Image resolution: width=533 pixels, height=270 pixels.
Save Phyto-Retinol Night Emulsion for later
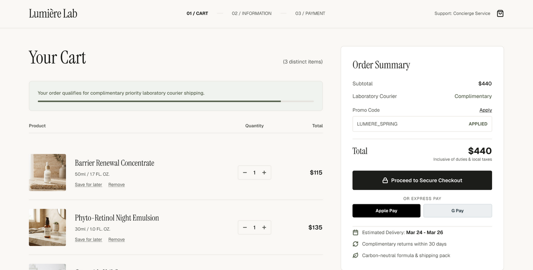click(88, 239)
